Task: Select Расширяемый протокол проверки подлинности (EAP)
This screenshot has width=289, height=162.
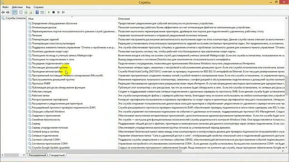Action: click(x=64, y=108)
